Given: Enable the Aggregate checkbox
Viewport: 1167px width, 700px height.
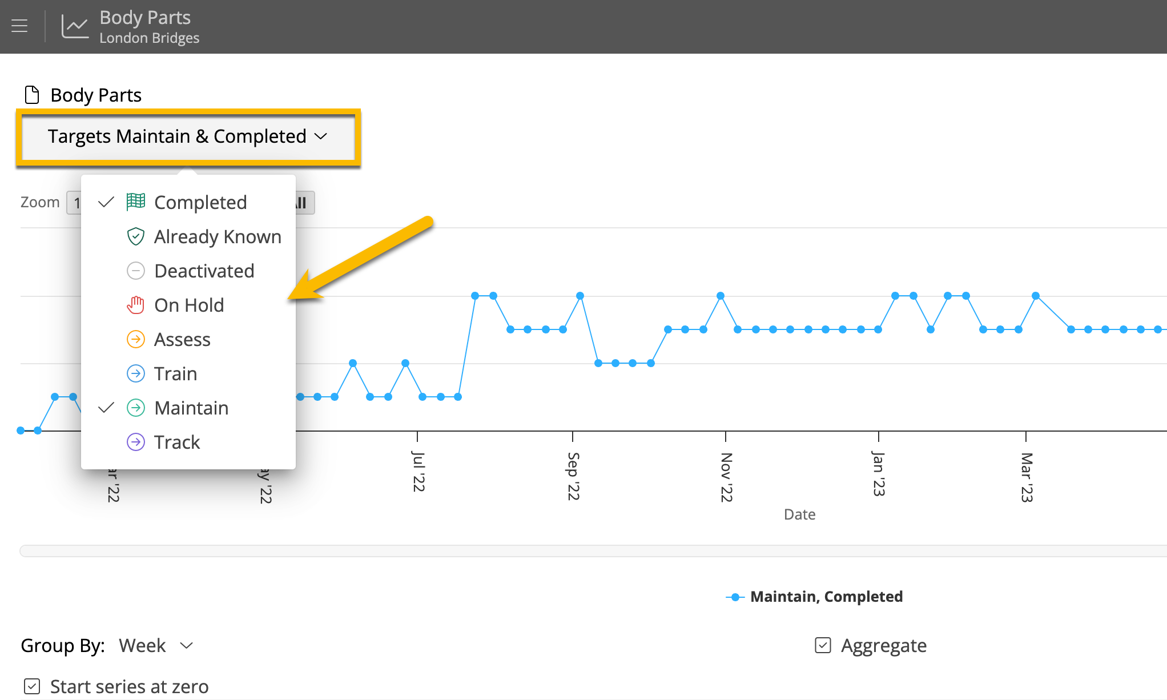Looking at the screenshot, I should pos(822,645).
